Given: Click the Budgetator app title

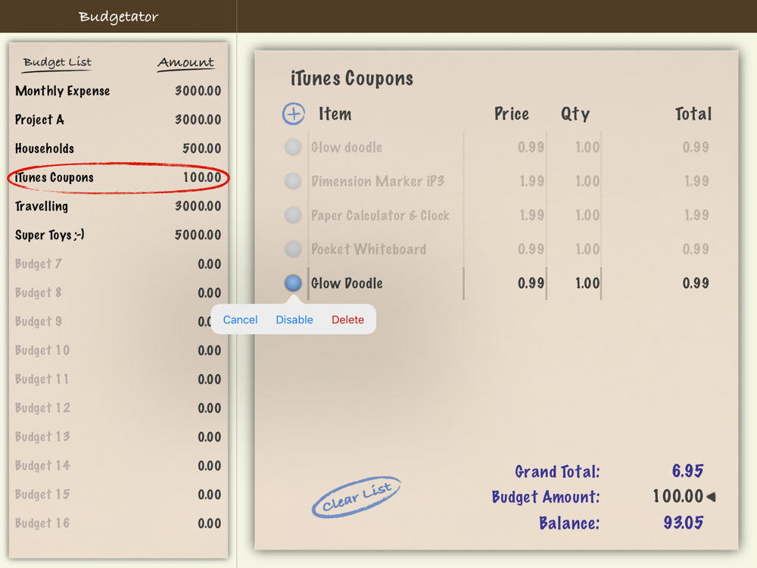Looking at the screenshot, I should 118,17.
